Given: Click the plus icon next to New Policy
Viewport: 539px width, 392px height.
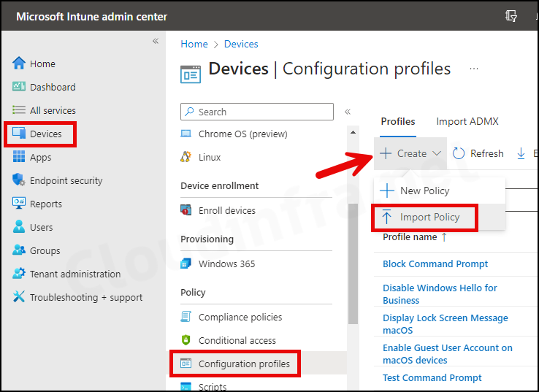Looking at the screenshot, I should [x=387, y=191].
